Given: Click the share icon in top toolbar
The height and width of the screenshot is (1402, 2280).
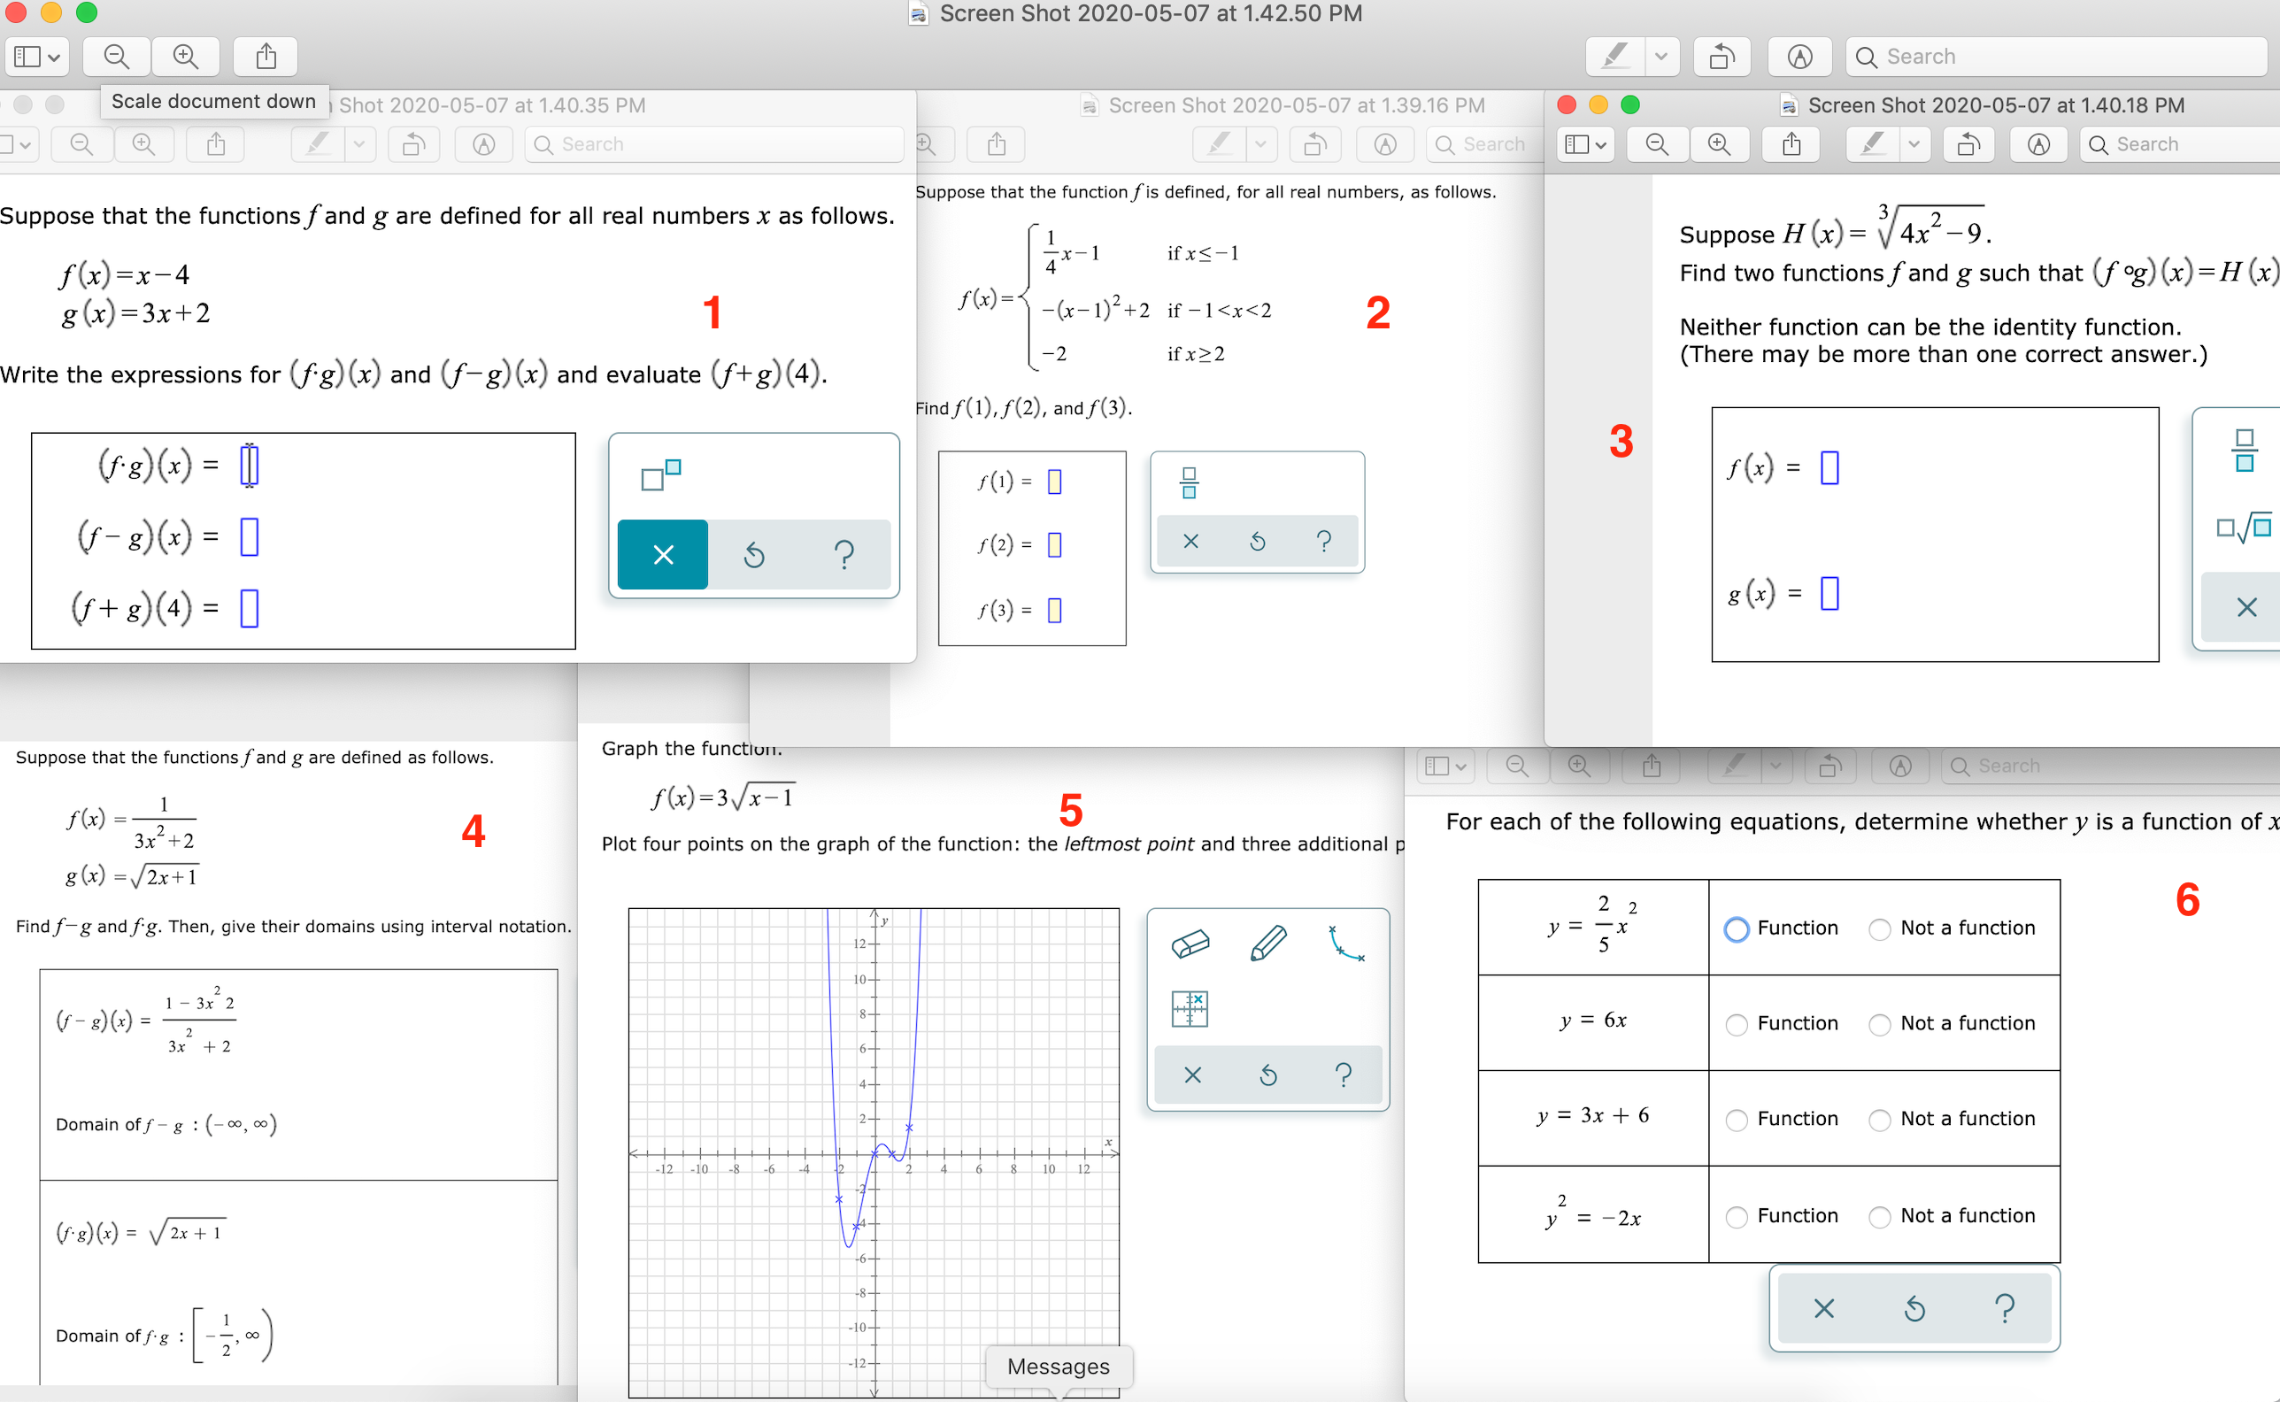Looking at the screenshot, I should click(266, 57).
